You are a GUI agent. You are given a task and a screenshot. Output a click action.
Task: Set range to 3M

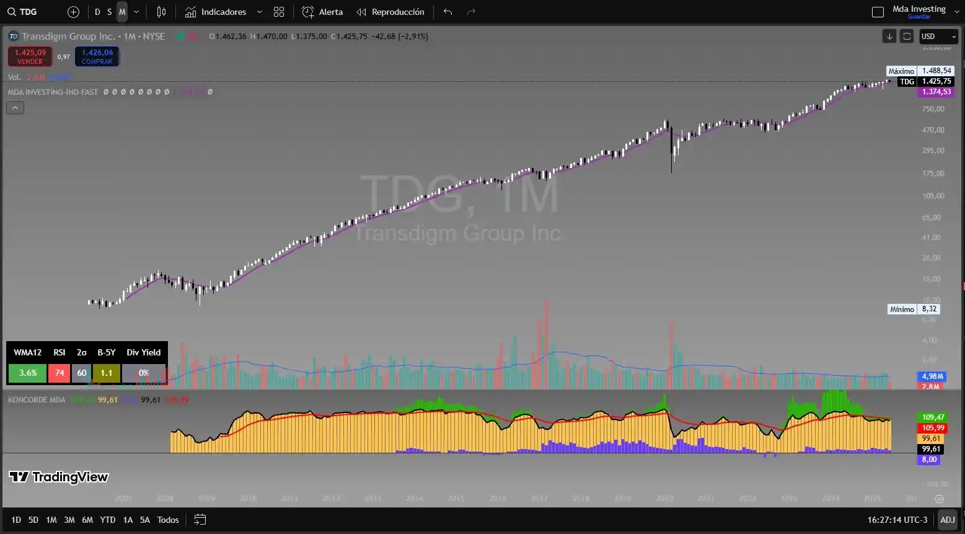[69, 520]
